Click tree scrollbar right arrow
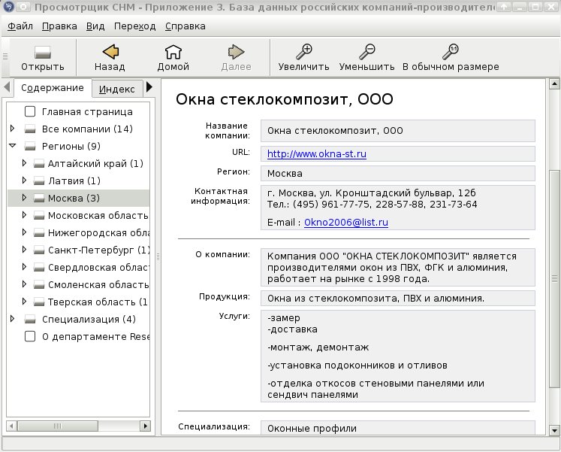Viewport: 561px width, 452px height. 145,426
